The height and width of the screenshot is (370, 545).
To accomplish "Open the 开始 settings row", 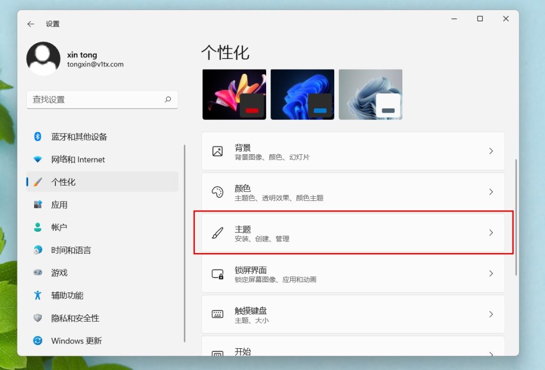I will (x=353, y=346).
